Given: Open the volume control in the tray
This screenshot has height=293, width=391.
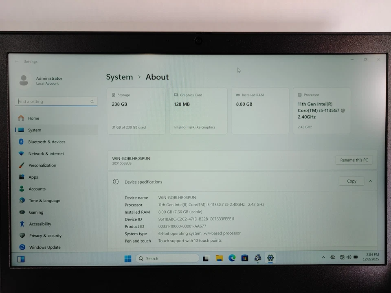Looking at the screenshot, I should pos(349,257).
